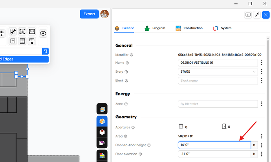This screenshot has width=271, height=162.
Task: Click the Name help icon
Action: (x=127, y=63)
